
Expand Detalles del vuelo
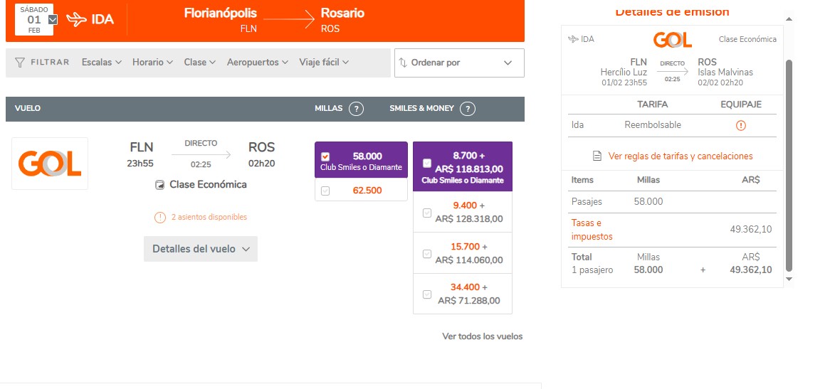(200, 249)
